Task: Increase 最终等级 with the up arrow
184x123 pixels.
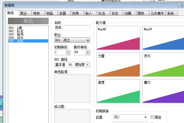Action: click(x=88, y=51)
